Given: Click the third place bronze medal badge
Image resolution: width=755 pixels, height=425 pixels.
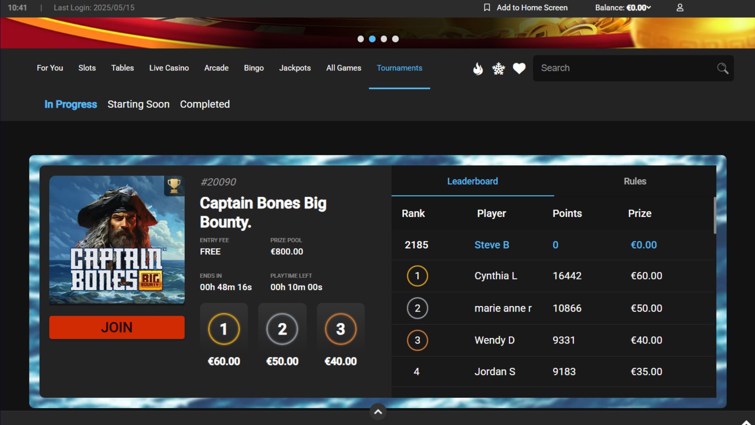Looking at the screenshot, I should [x=341, y=329].
